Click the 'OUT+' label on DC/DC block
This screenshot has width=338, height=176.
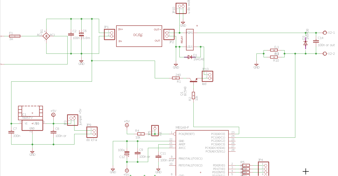(x=157, y=29)
